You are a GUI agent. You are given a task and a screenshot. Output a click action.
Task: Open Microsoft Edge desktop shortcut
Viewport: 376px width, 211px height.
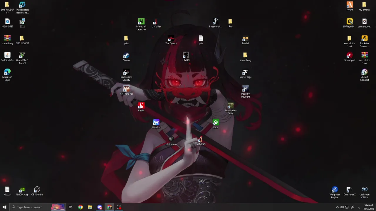coord(7,72)
